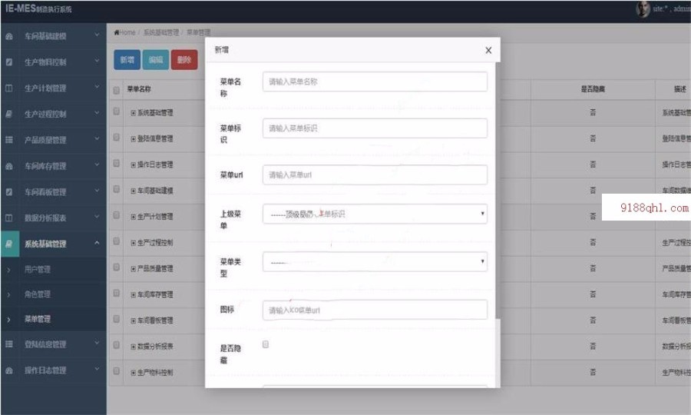Check the 车间基础建模 table row checkbox
Screen dimensions: 691x415
(117, 189)
